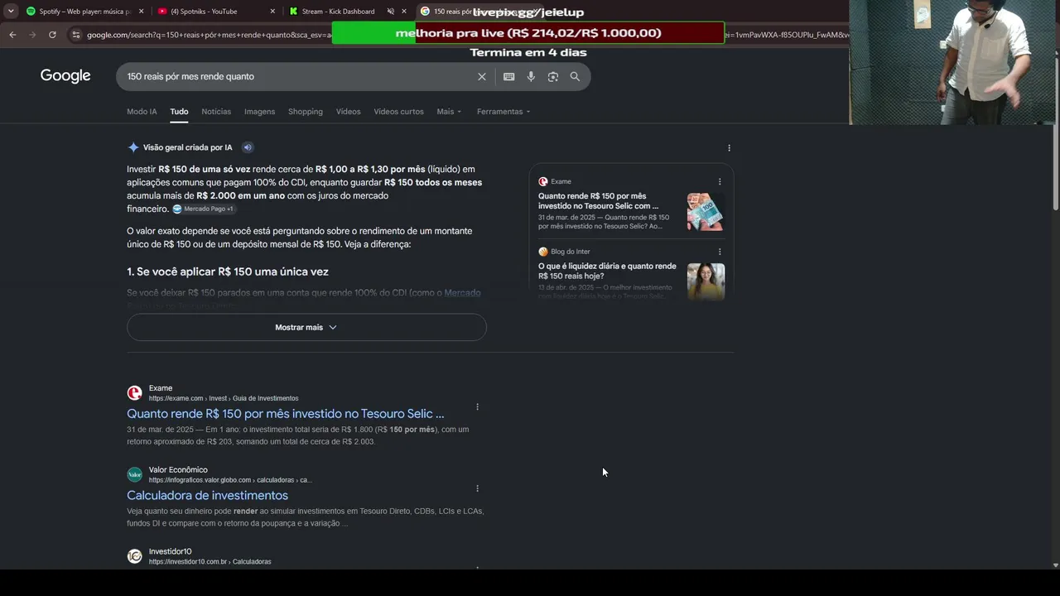This screenshot has height=596, width=1060.
Task: Open Exame source card options menu
Action: coord(720,181)
